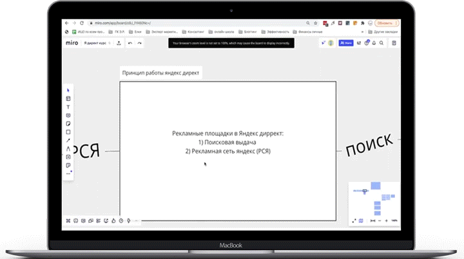This screenshot has height=259, width=464.
Task: Redo the last action
Action: pos(139,43)
